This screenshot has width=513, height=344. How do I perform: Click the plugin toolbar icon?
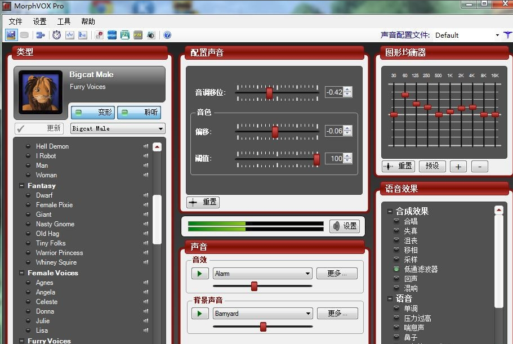40,35
